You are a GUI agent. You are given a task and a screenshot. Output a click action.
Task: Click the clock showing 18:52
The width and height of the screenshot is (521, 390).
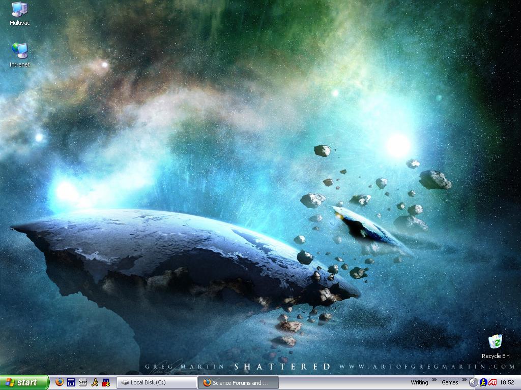pos(507,382)
